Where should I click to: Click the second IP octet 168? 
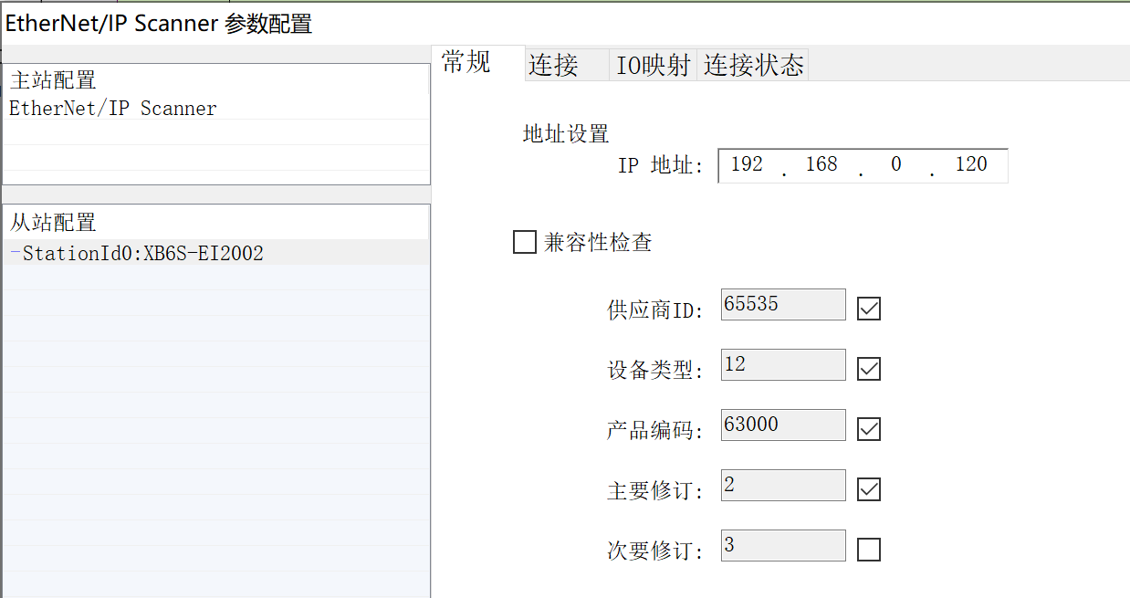pos(821,165)
